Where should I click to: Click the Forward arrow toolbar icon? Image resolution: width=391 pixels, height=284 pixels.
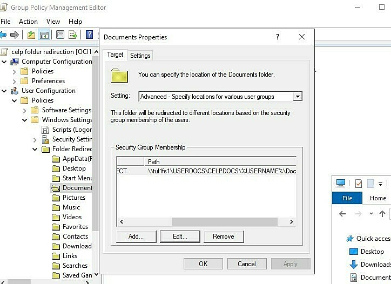coord(15,35)
